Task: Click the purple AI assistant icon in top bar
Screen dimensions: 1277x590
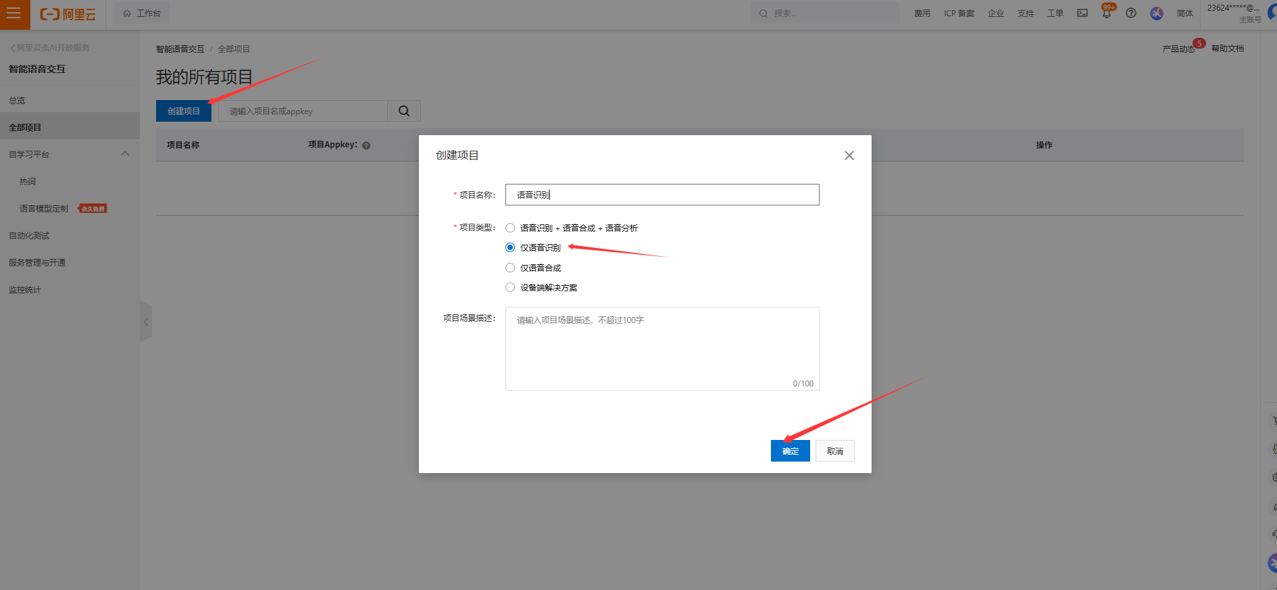Action: [x=1157, y=14]
